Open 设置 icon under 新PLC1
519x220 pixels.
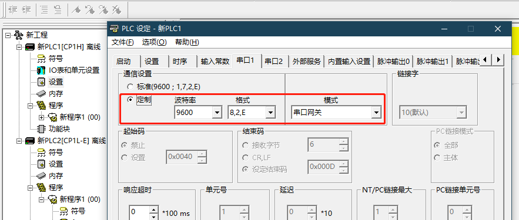click(41, 82)
